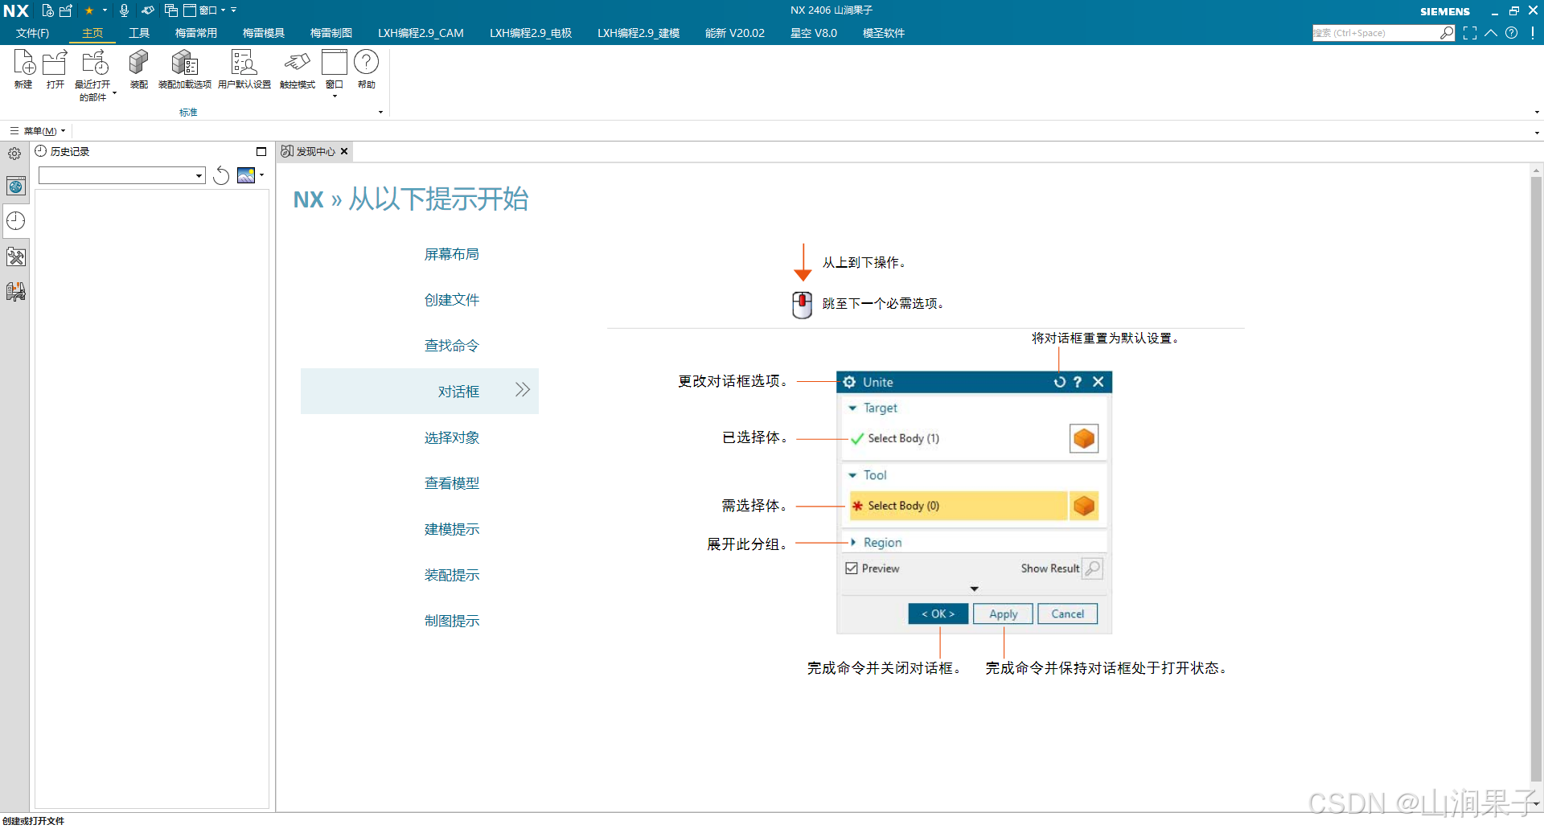Open the dropdown arrow next to favorites star
The image size is (1544, 829).
click(105, 10)
